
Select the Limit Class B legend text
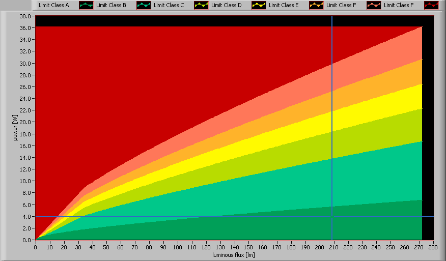(111, 5)
